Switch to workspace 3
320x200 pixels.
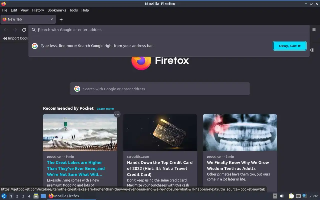[23, 196]
